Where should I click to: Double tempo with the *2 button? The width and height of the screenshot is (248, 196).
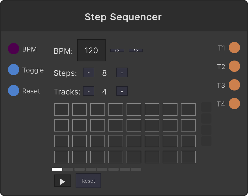[x=136, y=50]
